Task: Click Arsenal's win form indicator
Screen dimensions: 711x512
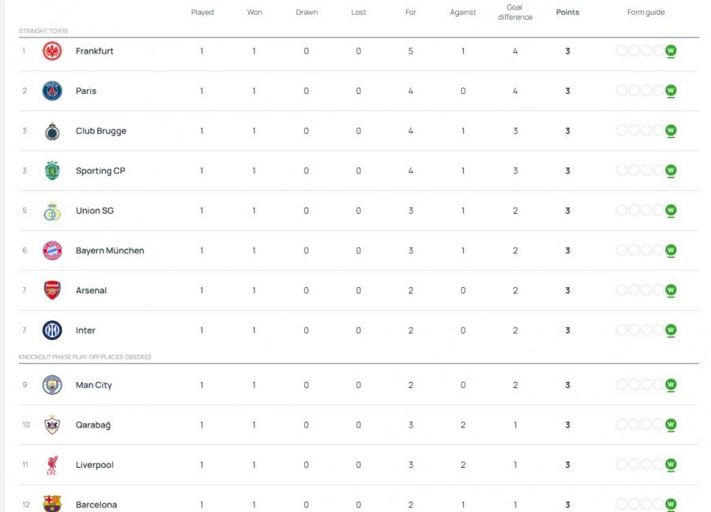Action: [671, 290]
